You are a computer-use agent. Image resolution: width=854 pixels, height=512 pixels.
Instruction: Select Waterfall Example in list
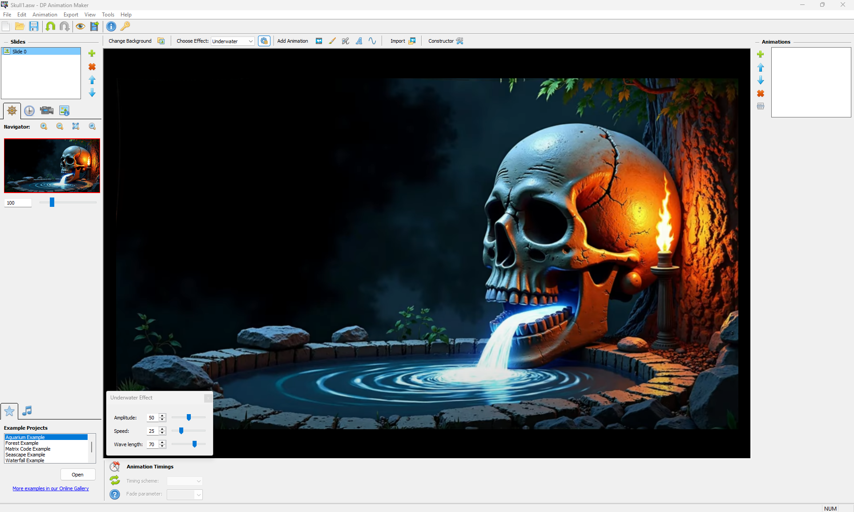(x=25, y=460)
